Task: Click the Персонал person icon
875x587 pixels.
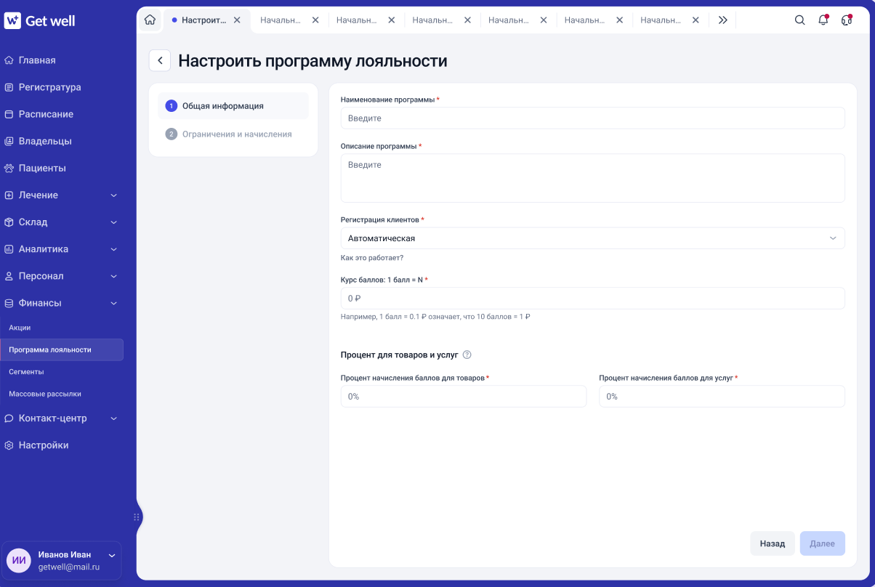Action: (9, 276)
